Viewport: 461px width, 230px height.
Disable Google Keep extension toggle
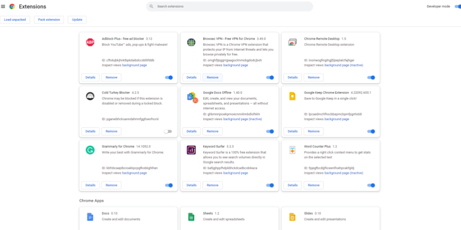(371, 132)
